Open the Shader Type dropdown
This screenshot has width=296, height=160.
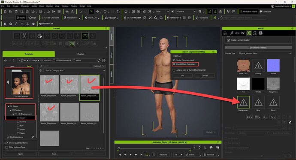(265, 53)
